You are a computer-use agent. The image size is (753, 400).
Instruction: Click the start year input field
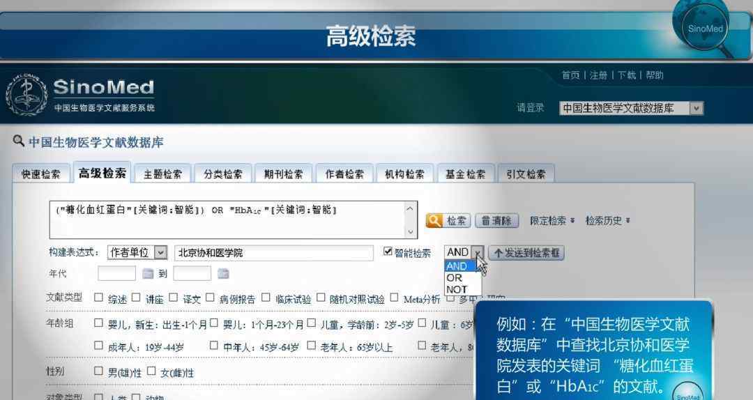tap(116, 274)
